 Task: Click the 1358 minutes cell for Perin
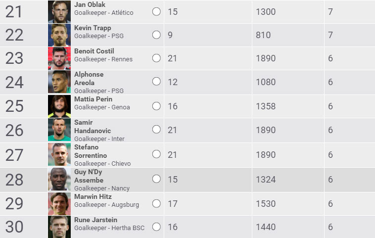point(266,106)
